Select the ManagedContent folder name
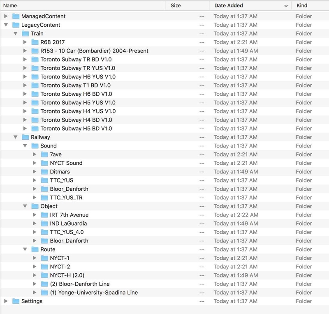This screenshot has height=314, width=329. tap(43, 16)
